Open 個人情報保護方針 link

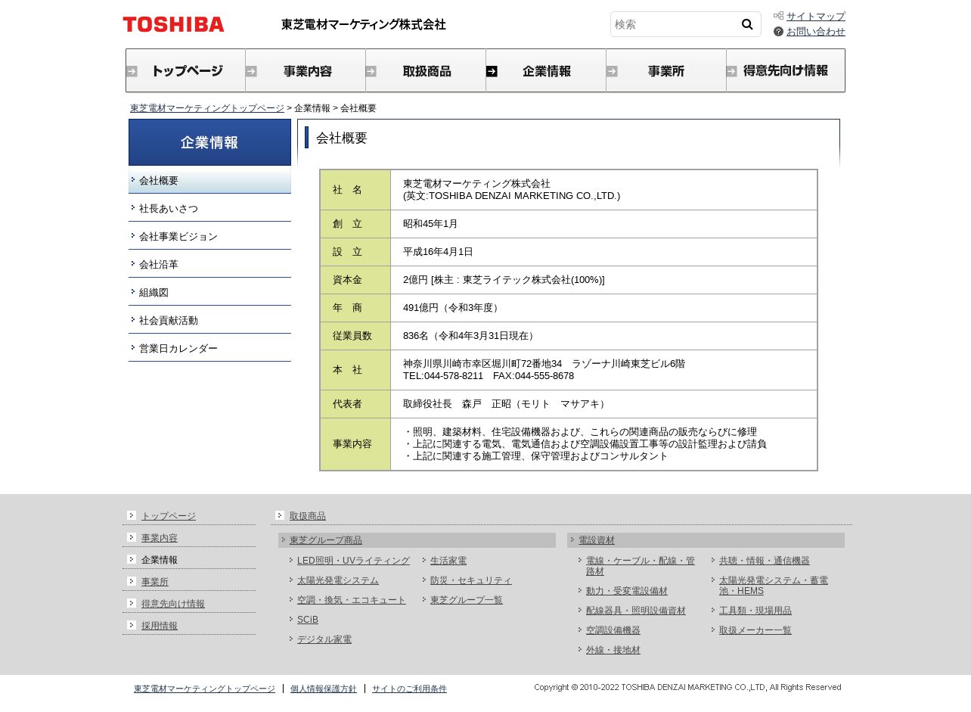tap(324, 689)
